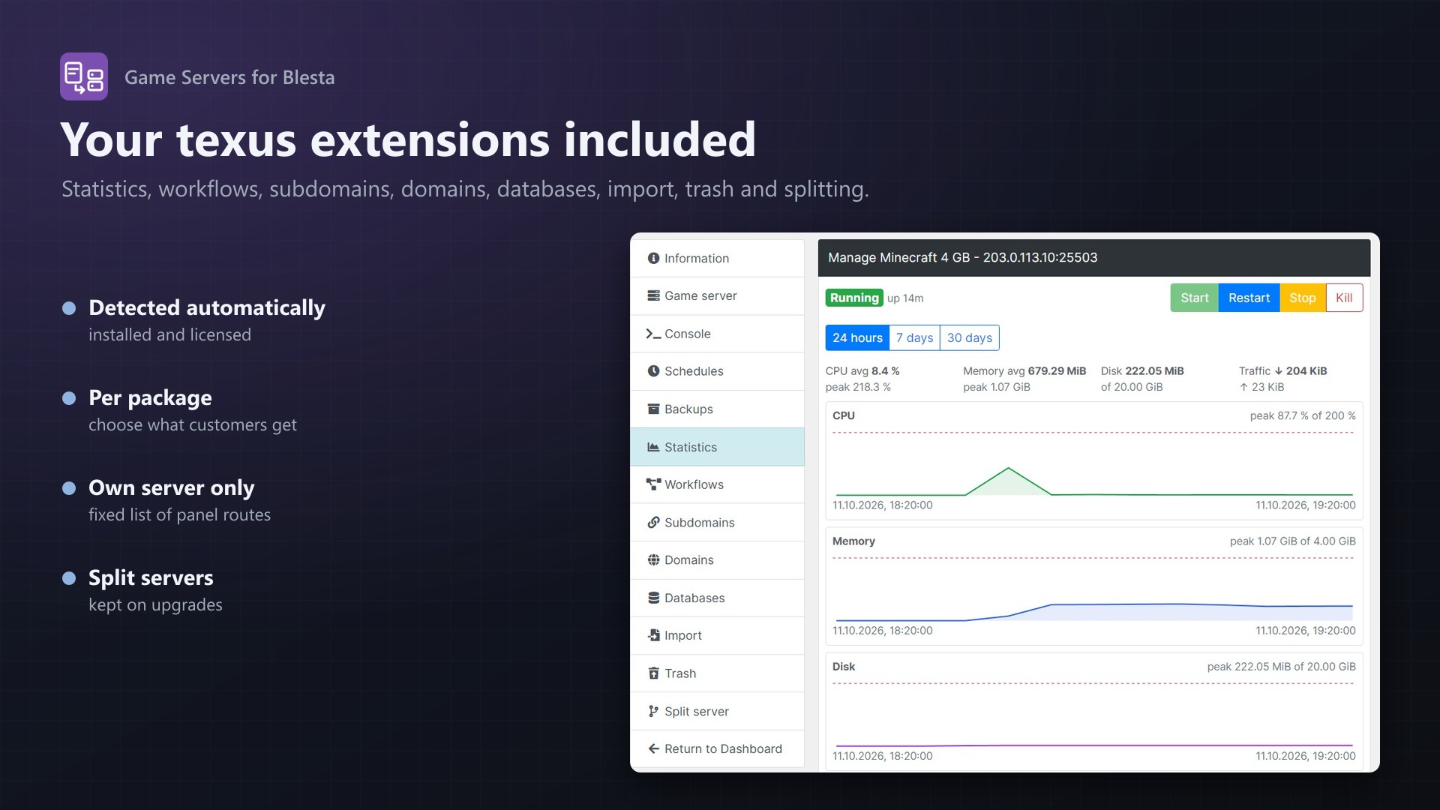Click the Backups archive box icon
Screen dimensions: 1440x810
tap(653, 409)
